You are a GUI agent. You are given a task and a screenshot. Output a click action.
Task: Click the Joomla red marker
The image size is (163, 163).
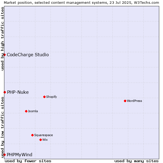(26, 111)
